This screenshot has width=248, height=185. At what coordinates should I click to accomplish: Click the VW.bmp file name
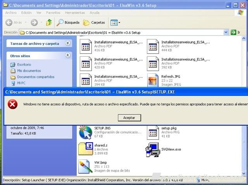click(x=100, y=163)
